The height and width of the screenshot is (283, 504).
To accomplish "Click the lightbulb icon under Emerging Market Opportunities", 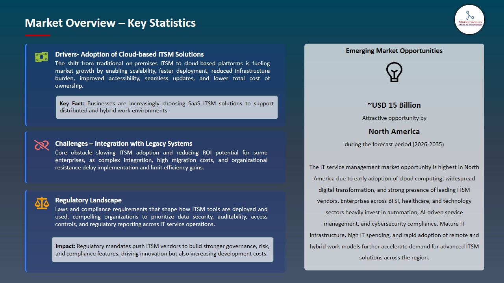I will 394,72.
